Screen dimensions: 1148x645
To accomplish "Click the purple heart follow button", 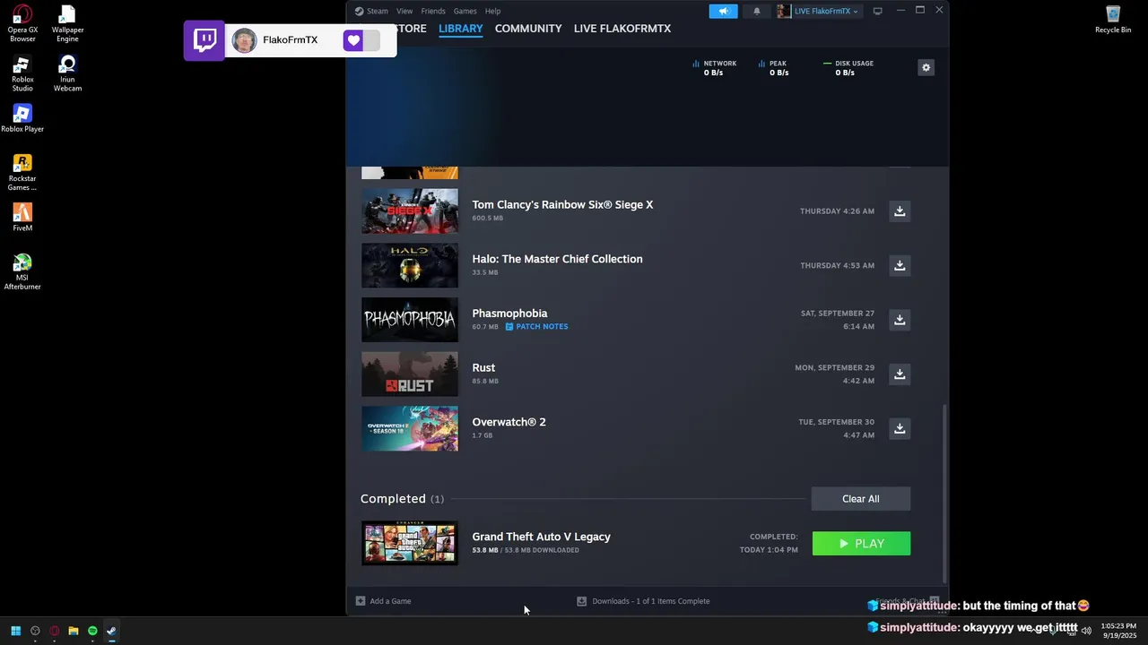I will coord(353,40).
